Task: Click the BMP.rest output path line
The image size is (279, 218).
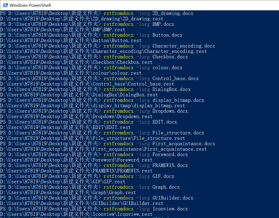Action: (63, 30)
